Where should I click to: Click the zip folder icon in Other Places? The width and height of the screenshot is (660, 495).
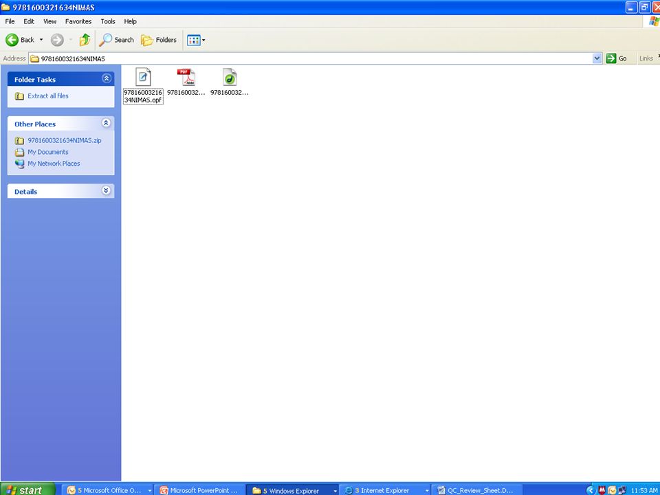coord(19,140)
